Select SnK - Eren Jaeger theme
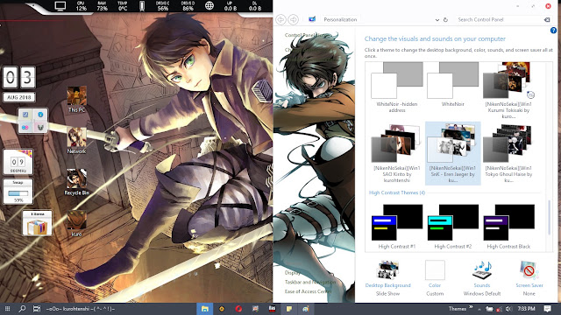Screen dimensions: 561x315 click(x=452, y=153)
